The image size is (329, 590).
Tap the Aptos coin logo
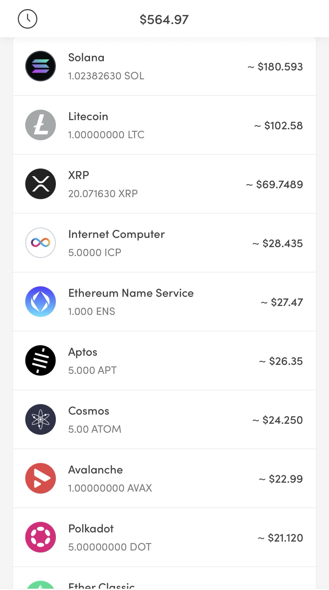[x=40, y=360]
